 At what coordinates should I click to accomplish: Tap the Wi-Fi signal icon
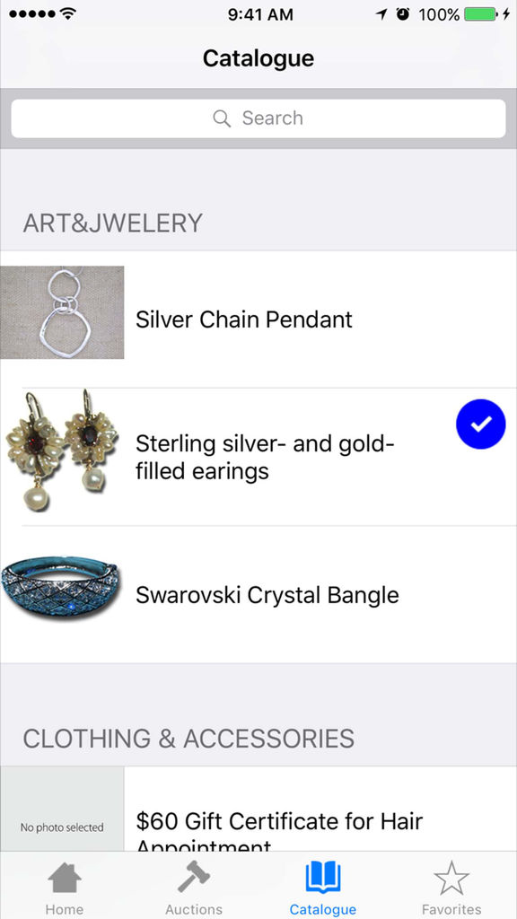(x=68, y=14)
